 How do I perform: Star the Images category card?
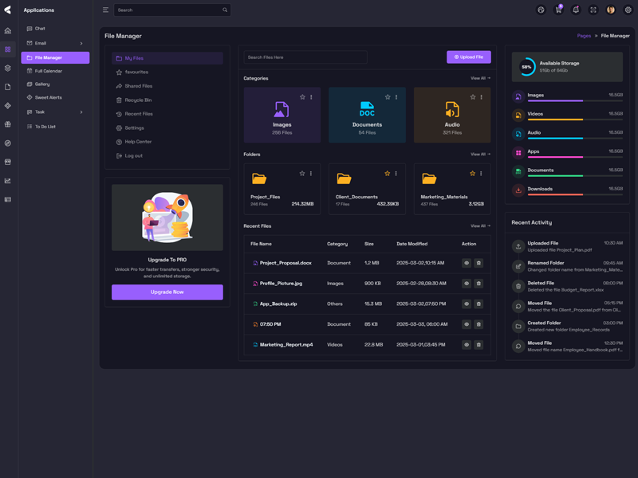(302, 97)
